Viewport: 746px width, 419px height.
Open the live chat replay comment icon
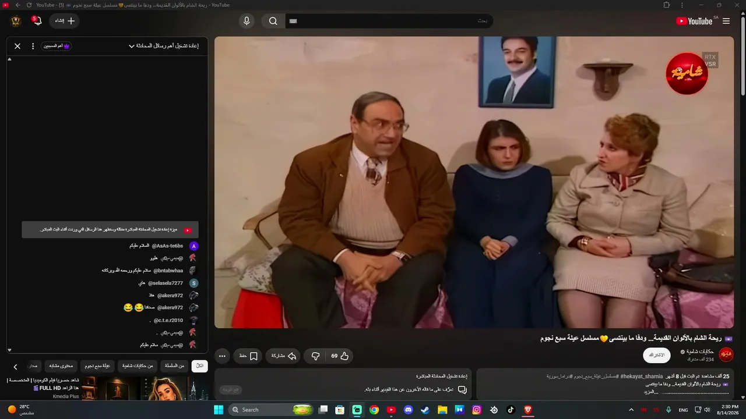[x=462, y=389]
